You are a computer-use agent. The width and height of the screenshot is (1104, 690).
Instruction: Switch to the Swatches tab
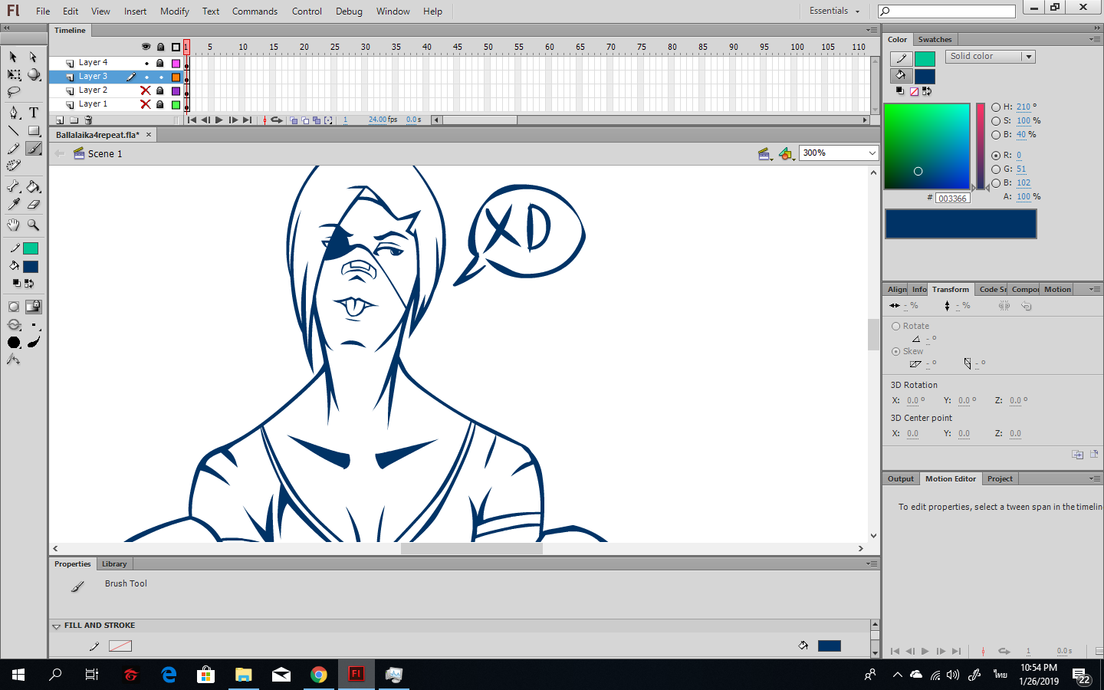click(x=935, y=40)
